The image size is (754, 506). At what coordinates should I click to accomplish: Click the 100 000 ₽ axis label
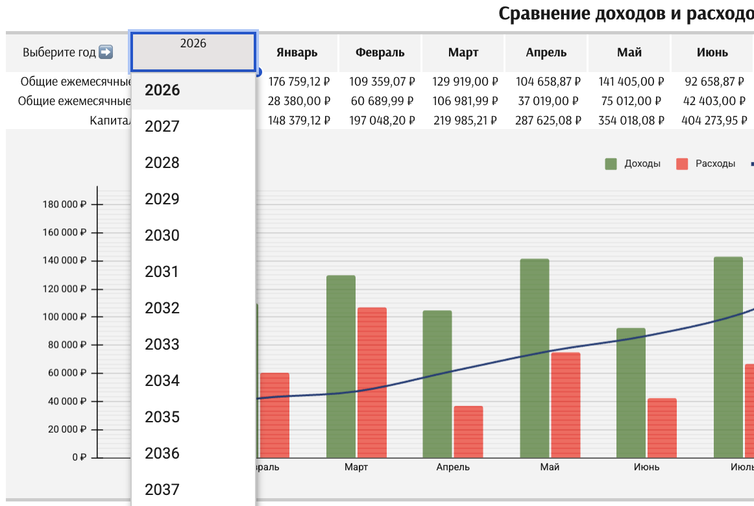click(x=64, y=317)
